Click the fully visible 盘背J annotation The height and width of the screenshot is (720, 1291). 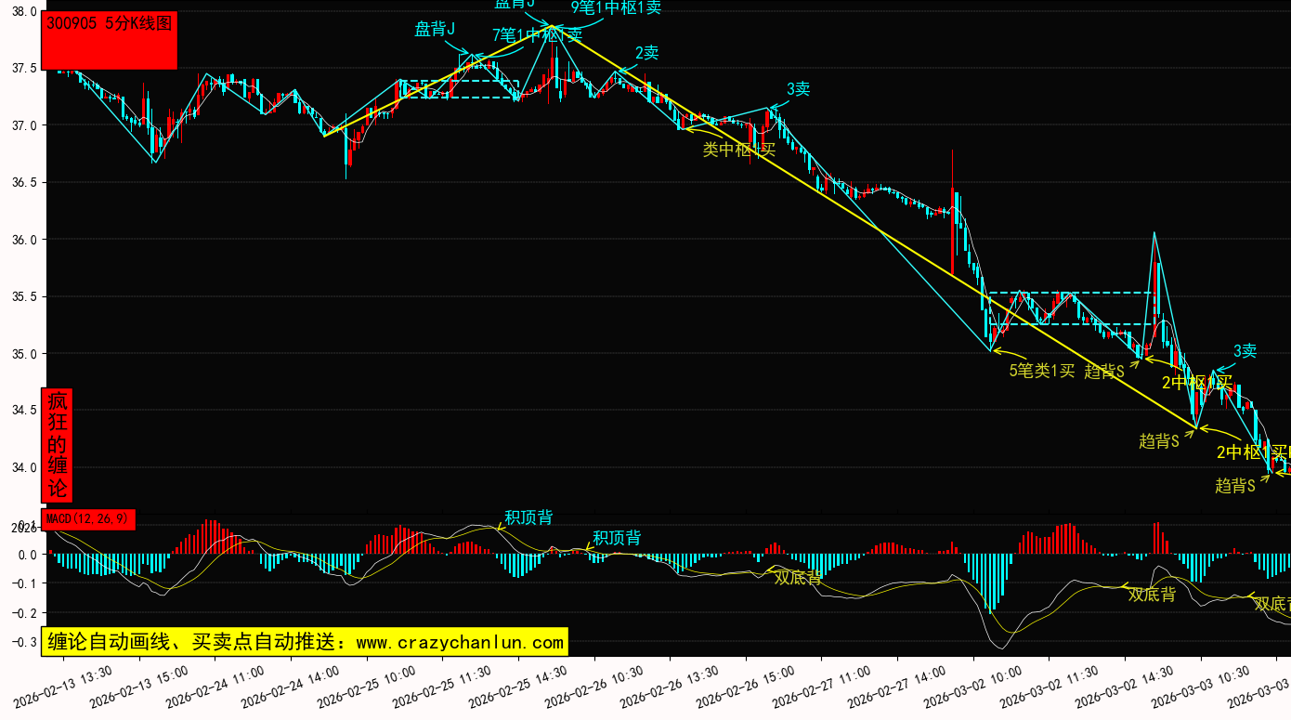435,30
